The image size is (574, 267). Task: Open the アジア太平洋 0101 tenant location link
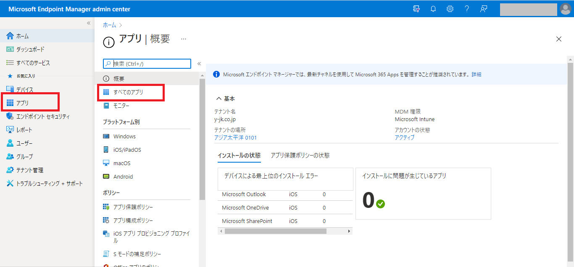tap(235, 137)
